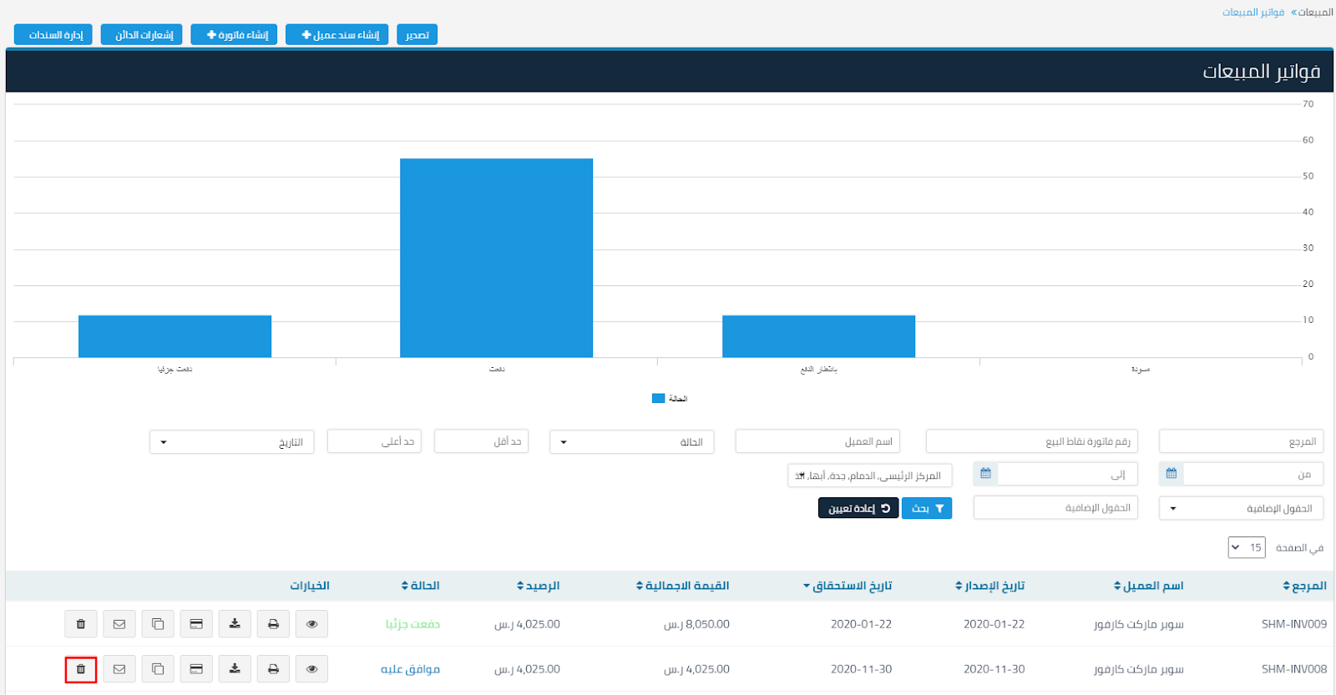Delete invoice SHM-INV008 using trash icon
This screenshot has width=1336, height=695.
click(81, 669)
